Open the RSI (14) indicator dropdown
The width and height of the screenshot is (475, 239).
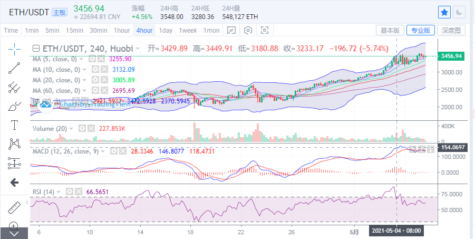[60, 191]
